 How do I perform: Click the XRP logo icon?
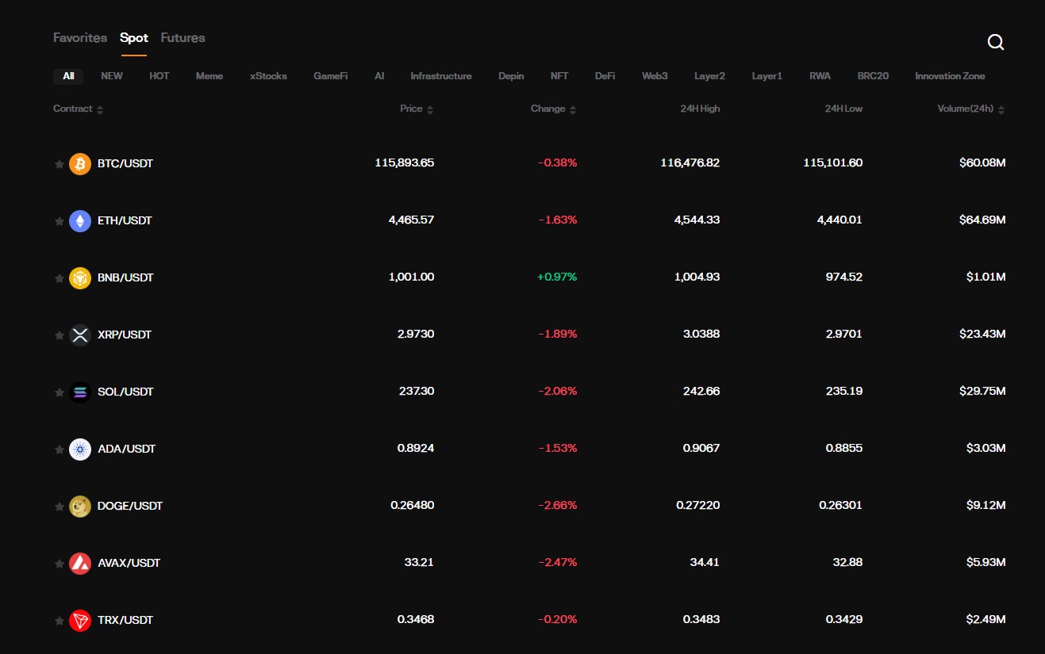79,335
